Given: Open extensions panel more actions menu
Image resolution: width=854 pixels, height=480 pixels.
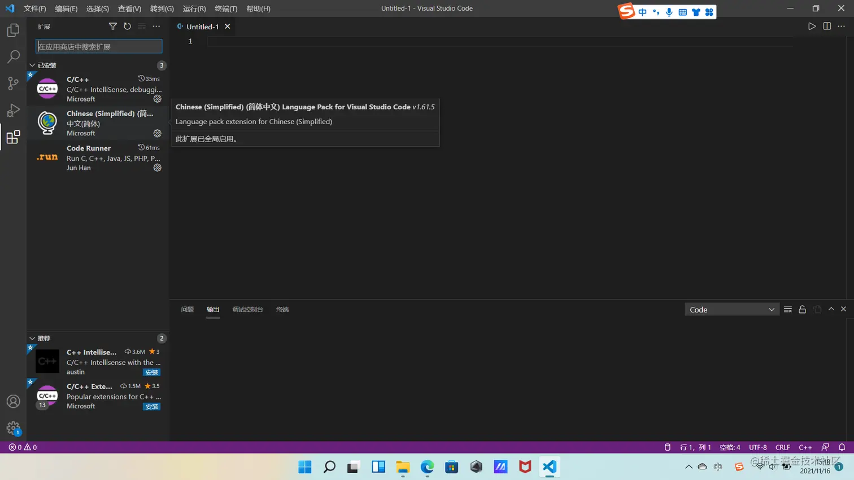Looking at the screenshot, I should [x=156, y=27].
